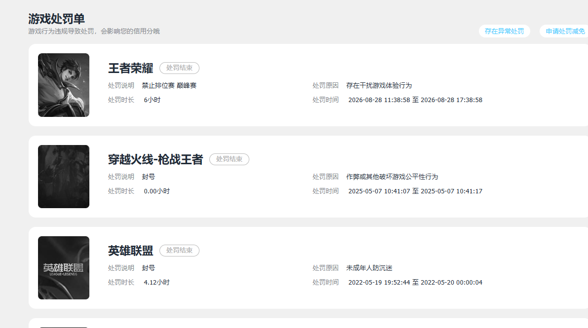Select the 英雄联盟 title
Screen dimensions: 588x328
point(130,251)
